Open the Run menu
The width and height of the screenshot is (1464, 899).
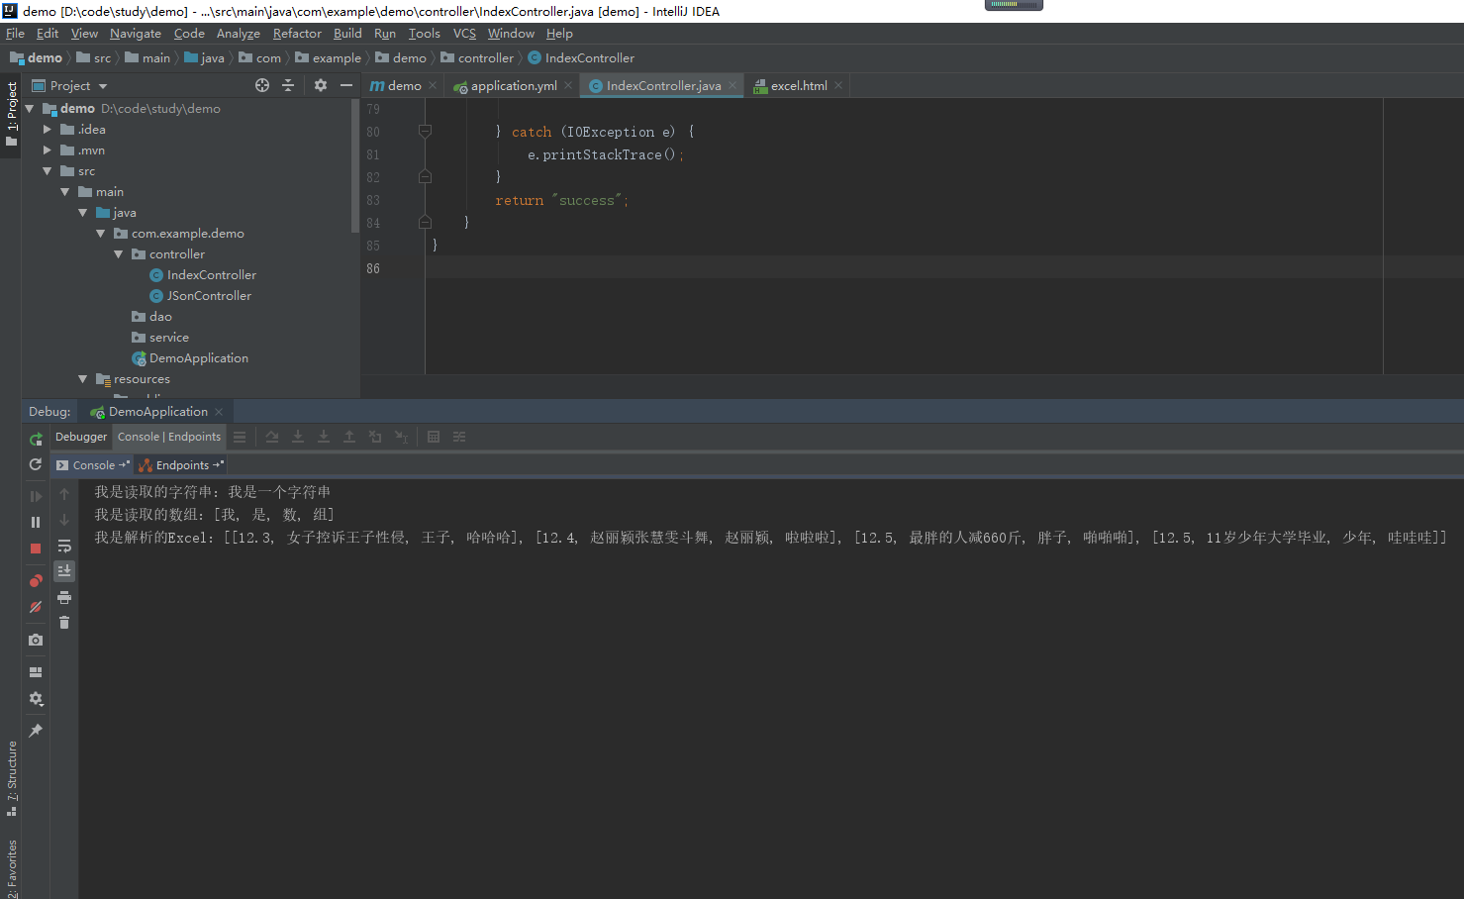[385, 33]
